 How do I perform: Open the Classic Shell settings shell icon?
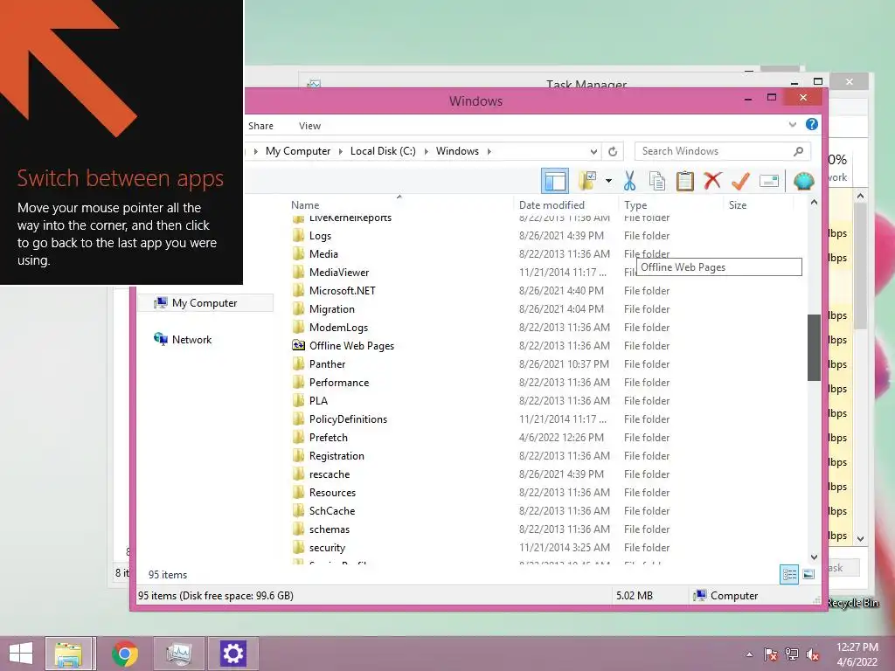click(x=803, y=181)
